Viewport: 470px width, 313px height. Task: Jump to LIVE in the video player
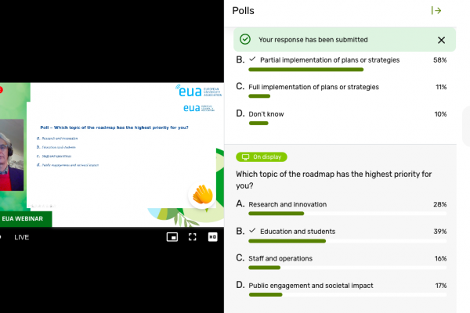point(21,237)
